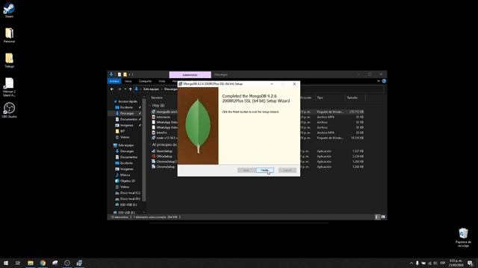The width and height of the screenshot is (478, 268).
Task: Click the Explorer title bar download-arrow icon
Action: [x=111, y=74]
